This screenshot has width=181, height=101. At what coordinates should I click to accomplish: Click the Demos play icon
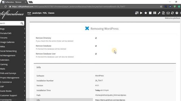click(141, 13)
